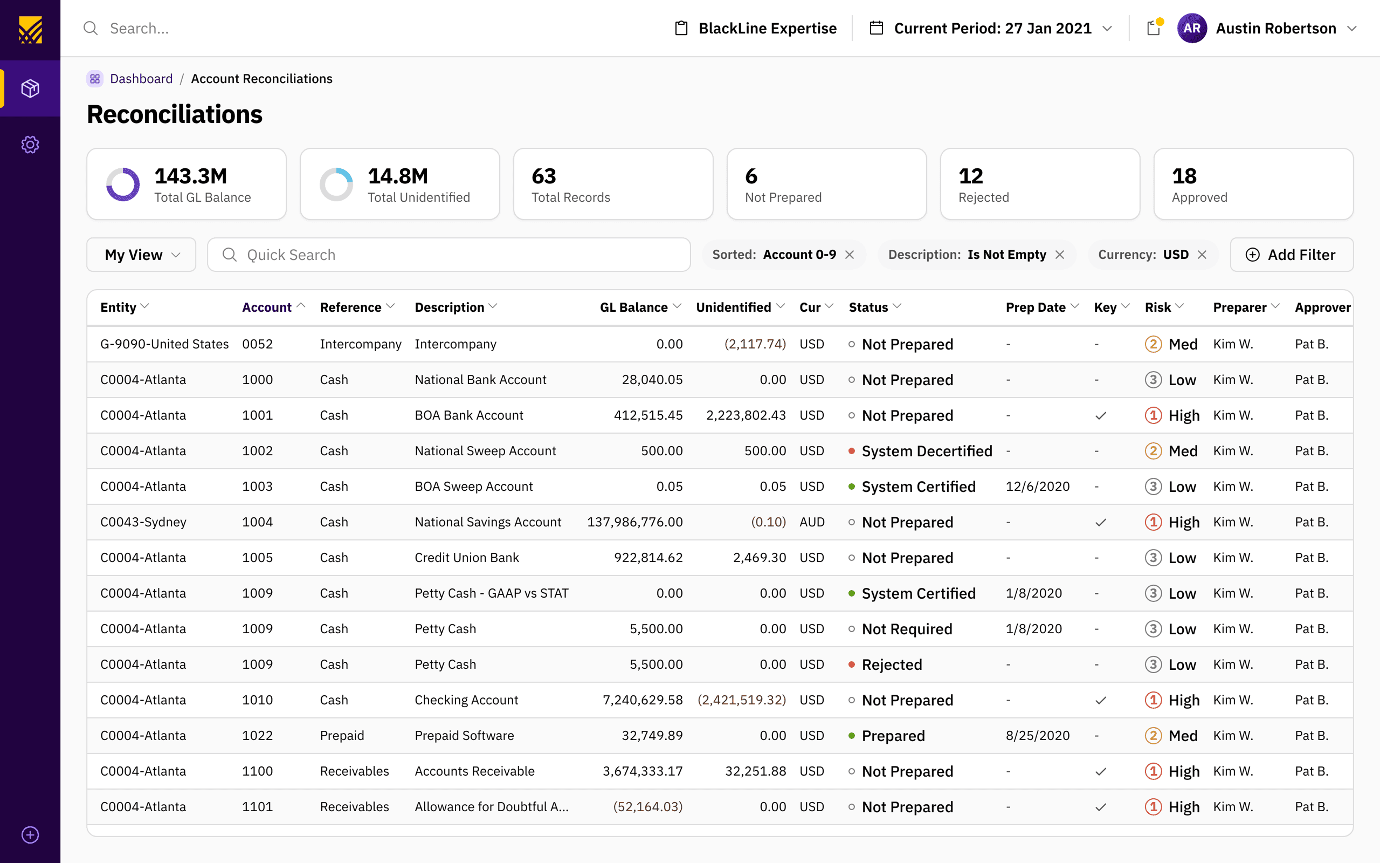Select the Not Prepared summary card
The height and width of the screenshot is (863, 1380).
point(826,184)
